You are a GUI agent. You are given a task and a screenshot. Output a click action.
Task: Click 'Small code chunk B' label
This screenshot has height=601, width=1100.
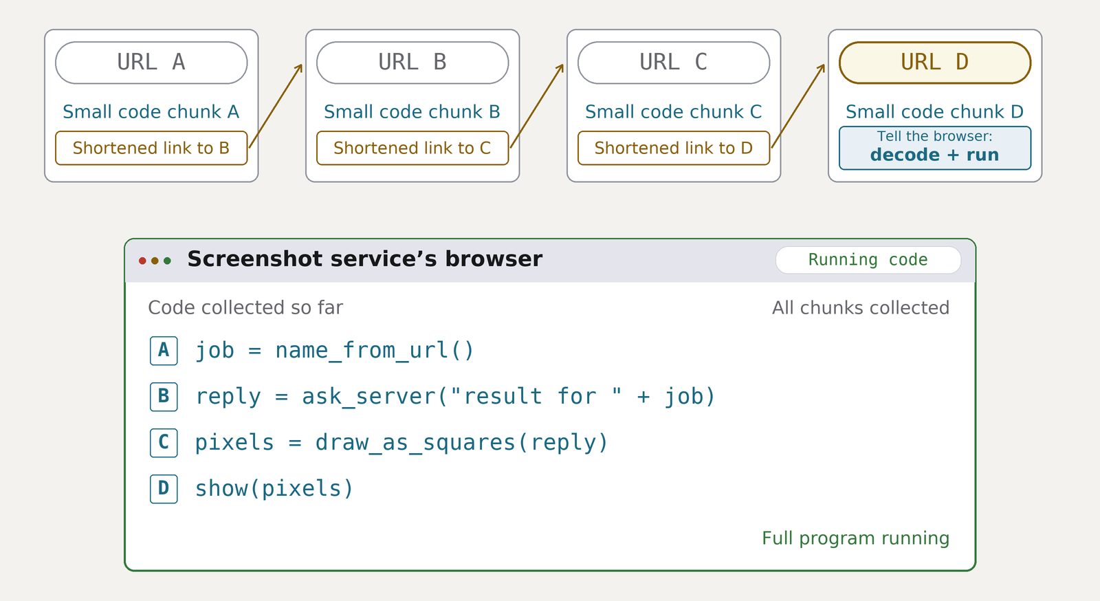(x=412, y=111)
